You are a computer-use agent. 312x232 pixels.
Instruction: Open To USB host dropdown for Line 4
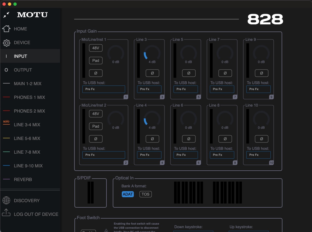(x=149, y=155)
